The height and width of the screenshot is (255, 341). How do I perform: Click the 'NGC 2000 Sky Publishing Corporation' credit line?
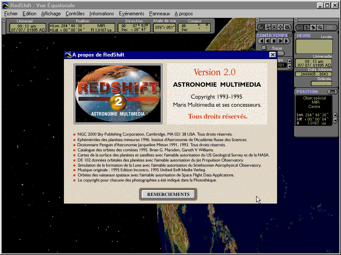click(155, 134)
